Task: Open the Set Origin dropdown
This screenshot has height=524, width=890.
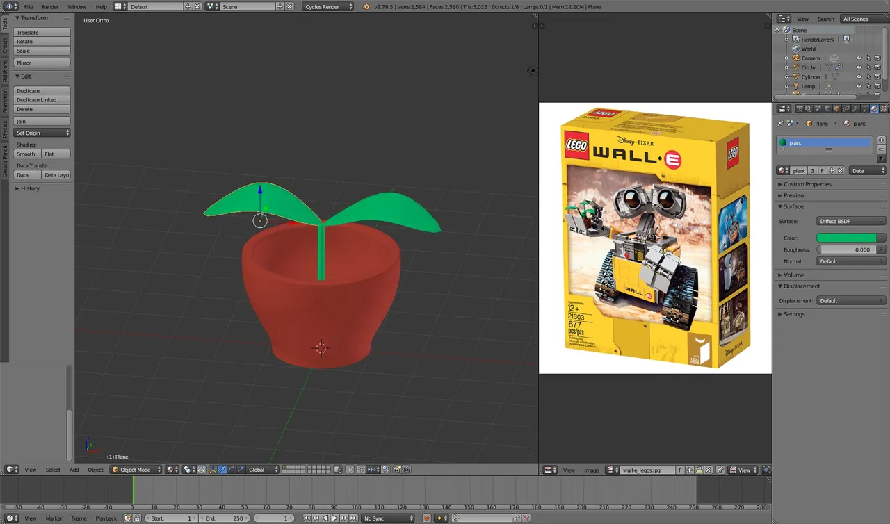Action: 42,133
